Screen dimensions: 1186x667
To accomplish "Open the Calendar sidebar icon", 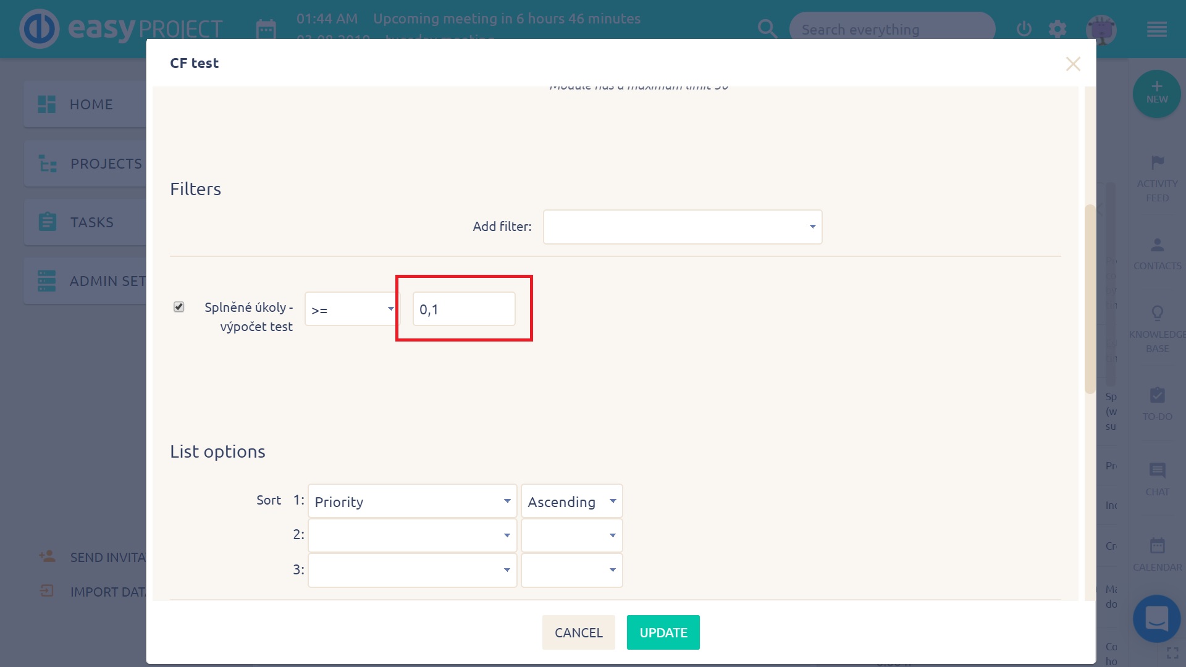I will (x=1157, y=546).
